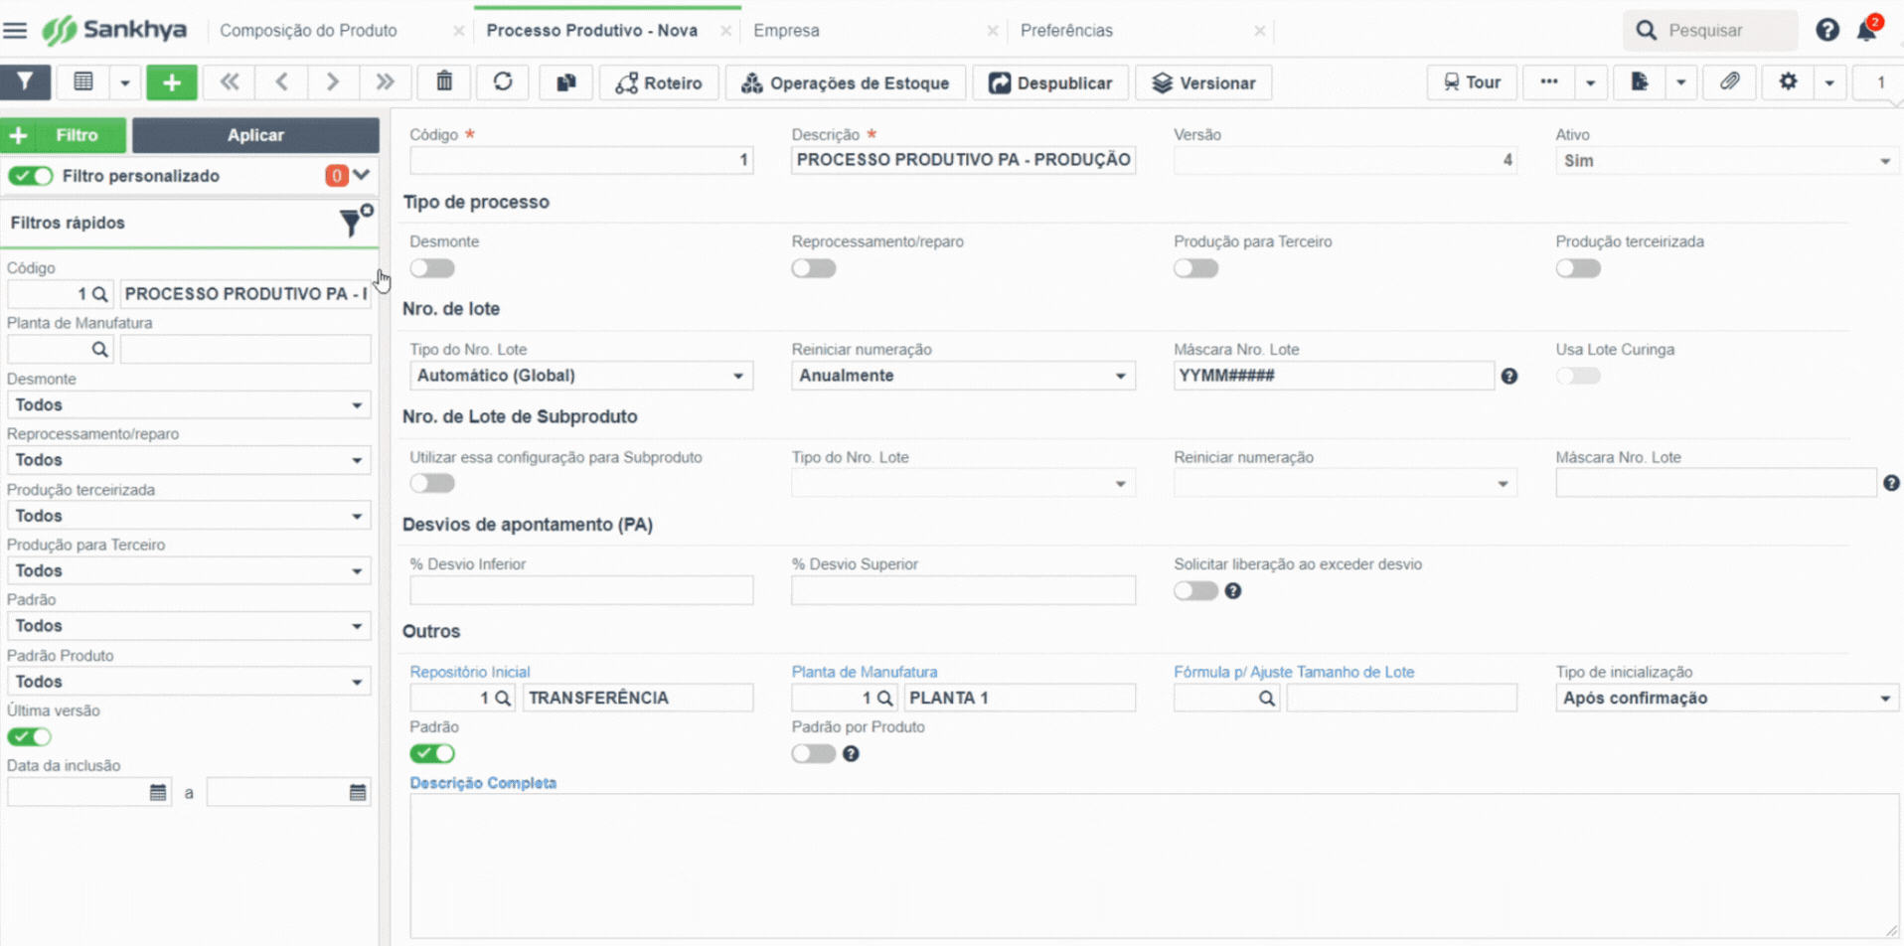Open Tipo do Nro. Lote Automático dropdown

pyautogui.click(x=581, y=376)
